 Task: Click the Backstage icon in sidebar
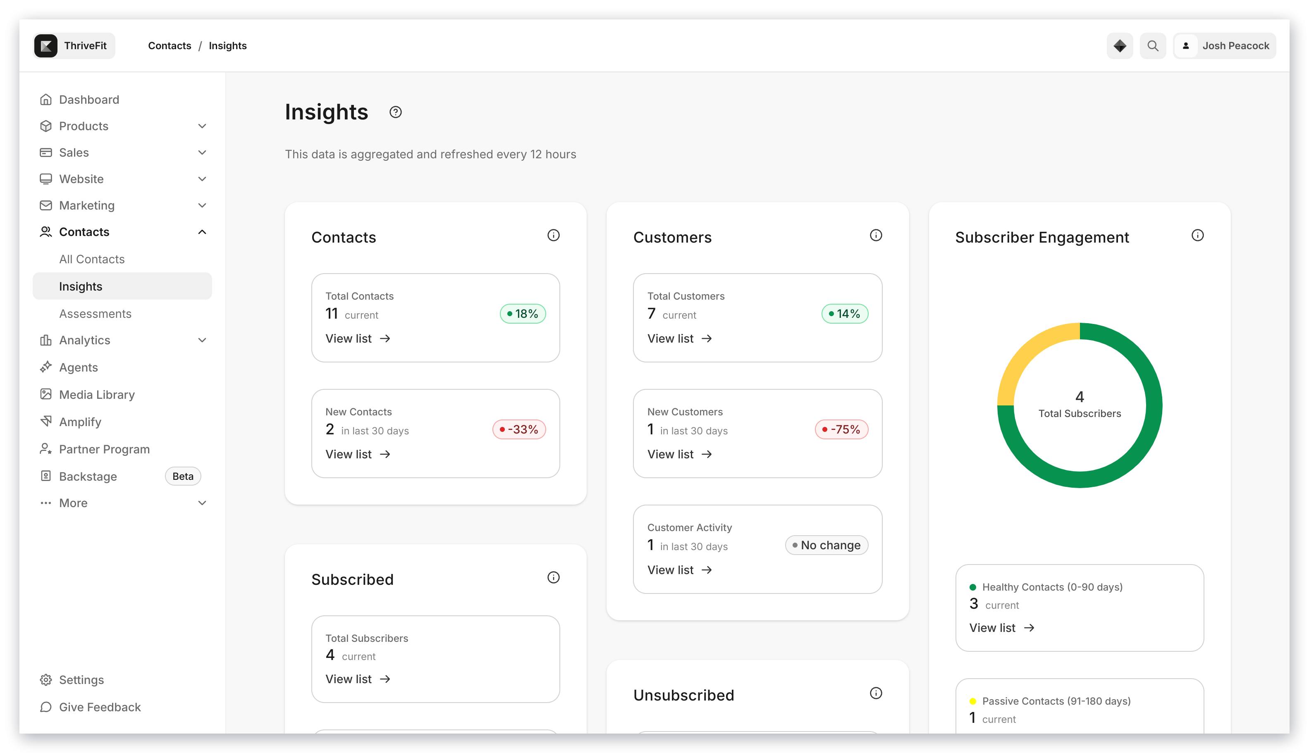point(45,476)
